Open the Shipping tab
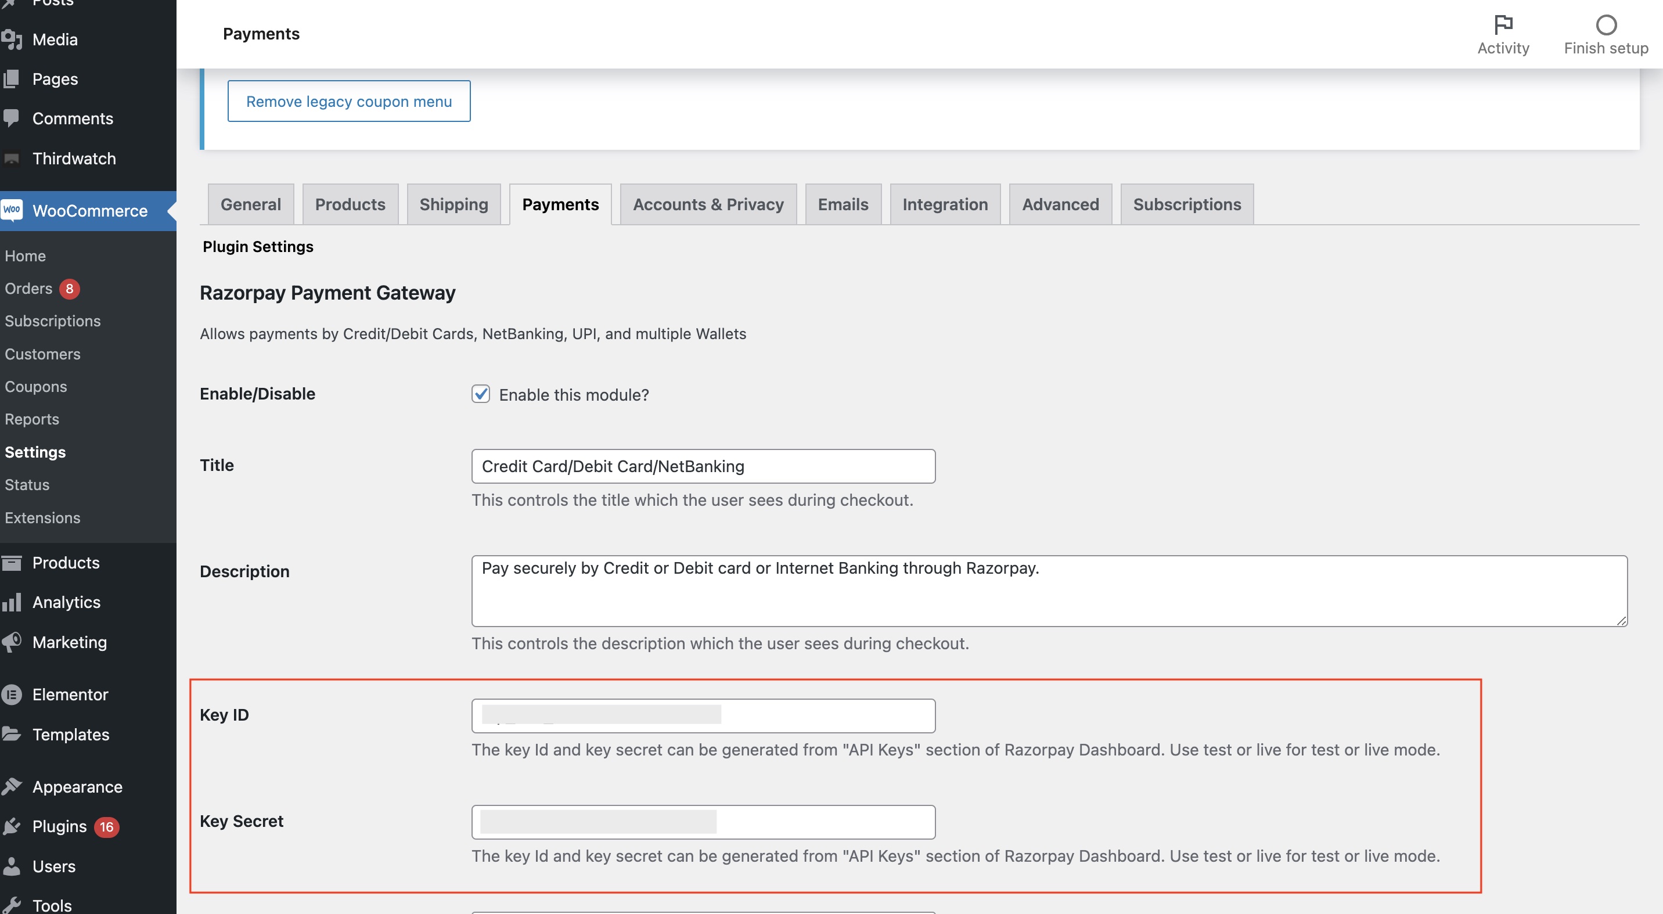Viewport: 1663px width, 914px height. click(x=454, y=204)
